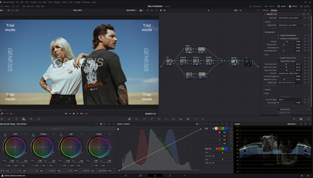Screen dimensions: 313x178
Task: Toggle Enable Printer Points checkbox
Action: 278,58
